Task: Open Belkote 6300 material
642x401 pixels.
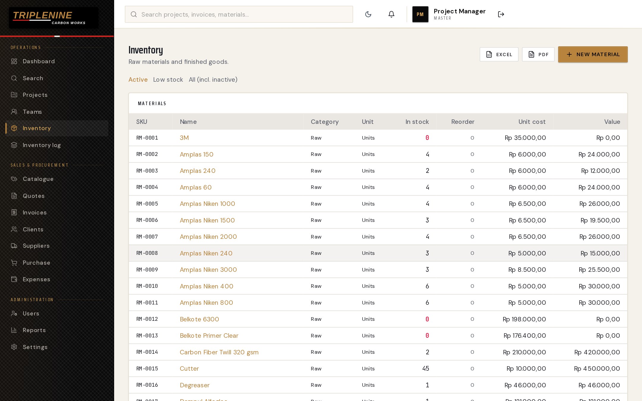Action: click(x=199, y=319)
